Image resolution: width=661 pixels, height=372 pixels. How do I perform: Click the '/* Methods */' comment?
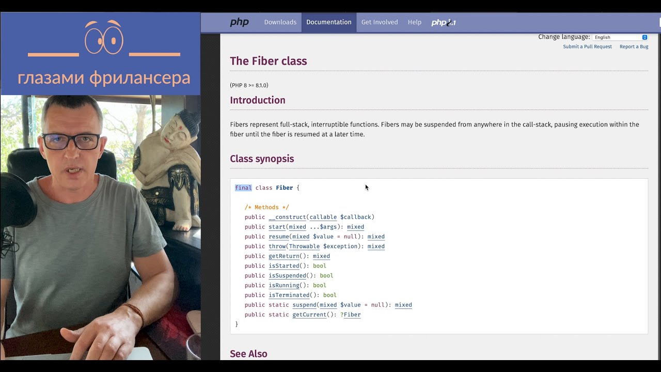[x=267, y=207]
